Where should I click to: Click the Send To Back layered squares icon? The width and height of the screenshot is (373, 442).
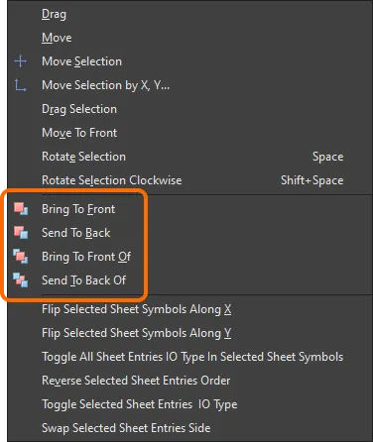(x=21, y=233)
